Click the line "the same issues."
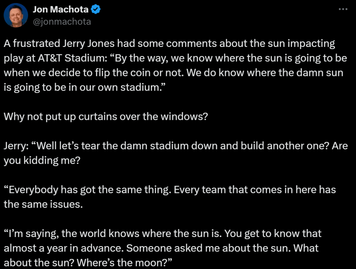 coord(43,204)
